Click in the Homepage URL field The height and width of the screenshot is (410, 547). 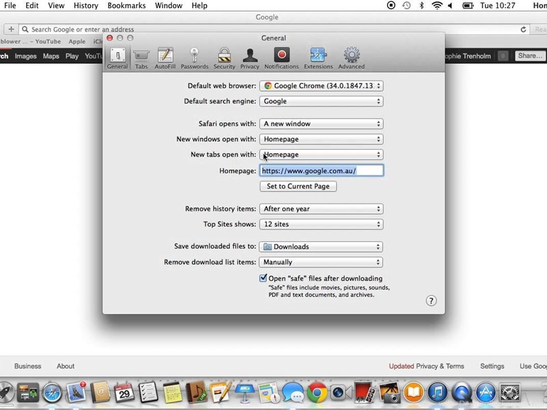(x=321, y=170)
